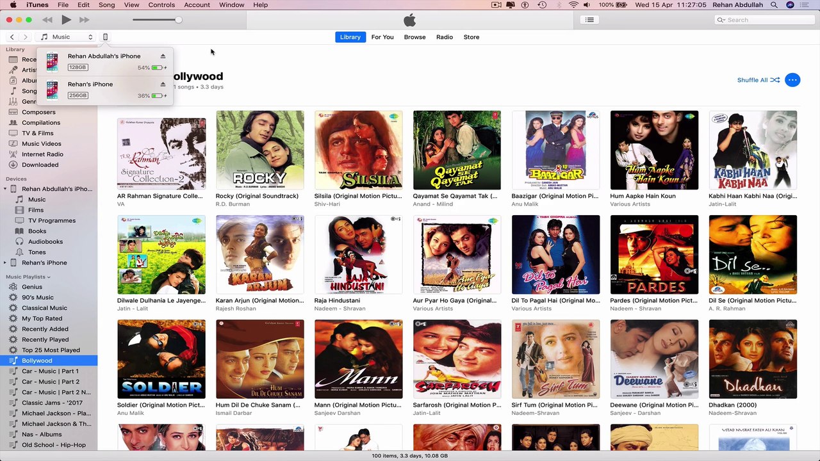Image resolution: width=820 pixels, height=461 pixels.
Task: Select the Bollywood playlist in the sidebar
Action: coord(49,360)
